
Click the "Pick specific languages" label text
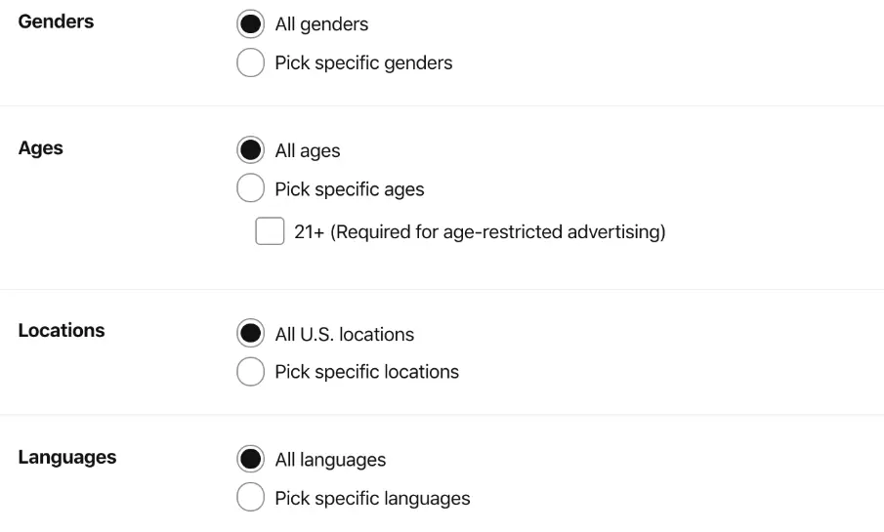(x=372, y=499)
